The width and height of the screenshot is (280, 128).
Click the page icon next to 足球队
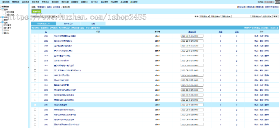click(x=2, y=30)
